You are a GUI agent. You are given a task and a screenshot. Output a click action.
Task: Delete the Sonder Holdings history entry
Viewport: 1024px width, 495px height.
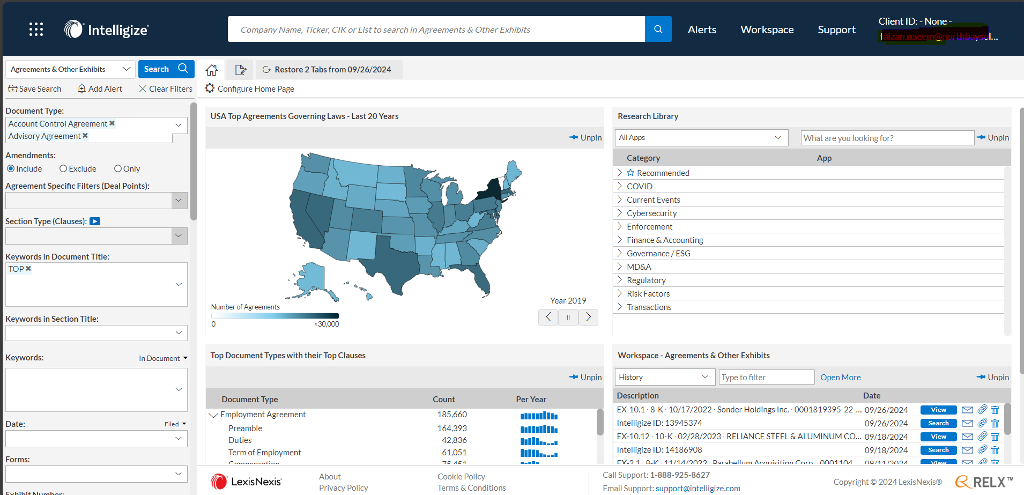[x=995, y=410]
